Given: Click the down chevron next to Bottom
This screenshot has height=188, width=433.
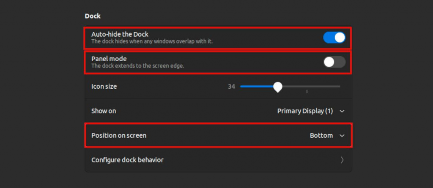Looking at the screenshot, I should (342, 136).
